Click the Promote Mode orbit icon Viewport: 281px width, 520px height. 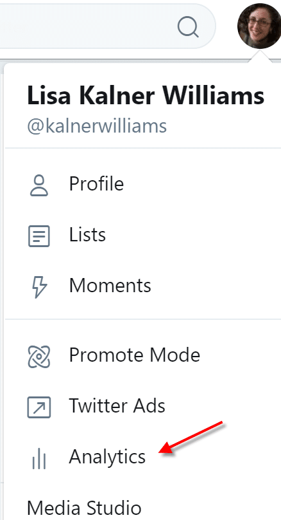pyautogui.click(x=39, y=357)
